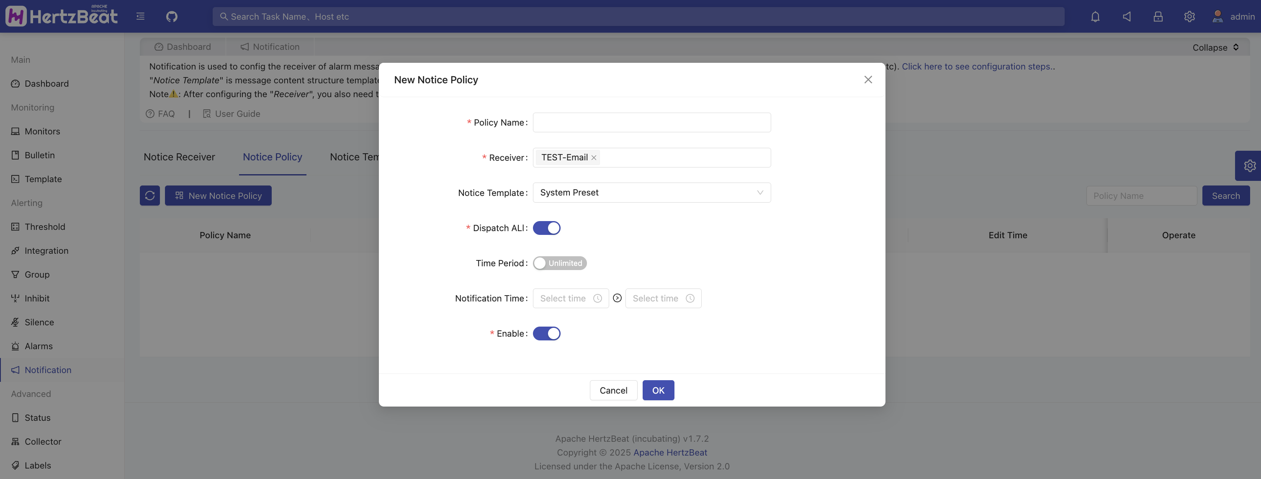The width and height of the screenshot is (1261, 479).
Task: Click the Policy Name input field
Action: [651, 122]
